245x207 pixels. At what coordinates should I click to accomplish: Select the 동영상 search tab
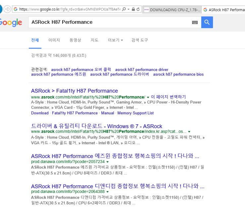(75, 40)
